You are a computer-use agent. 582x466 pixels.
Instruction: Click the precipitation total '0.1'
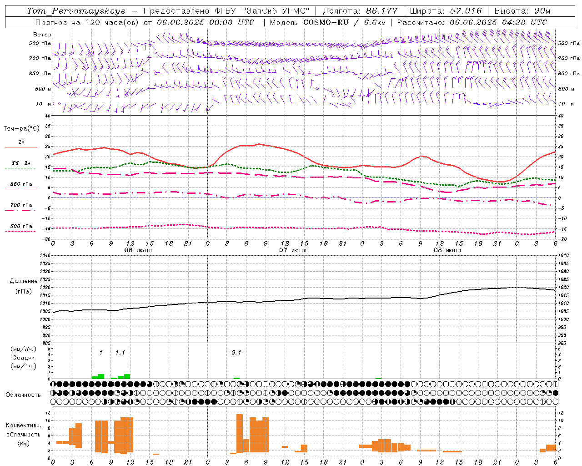coord(236,352)
